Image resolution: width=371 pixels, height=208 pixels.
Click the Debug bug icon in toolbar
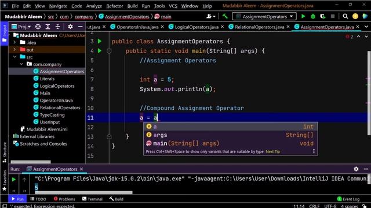[313, 16]
